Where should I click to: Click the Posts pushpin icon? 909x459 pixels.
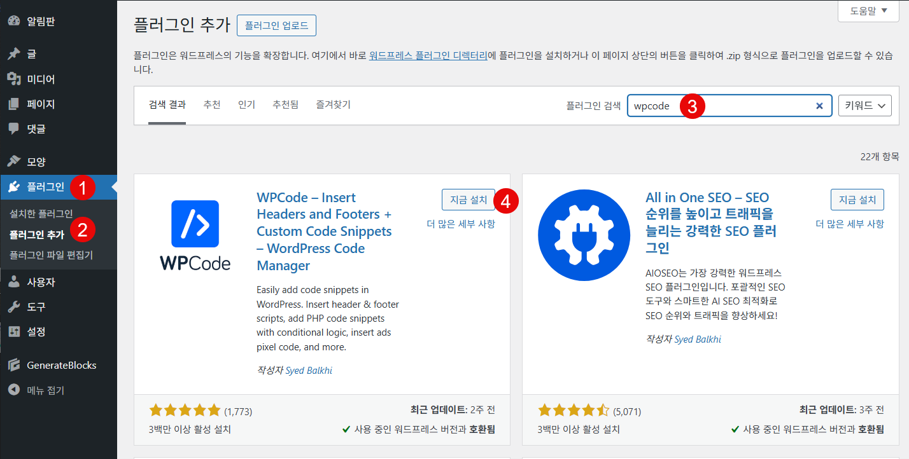pos(14,55)
